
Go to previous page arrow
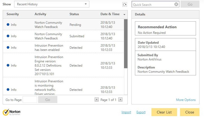click(x=97, y=100)
